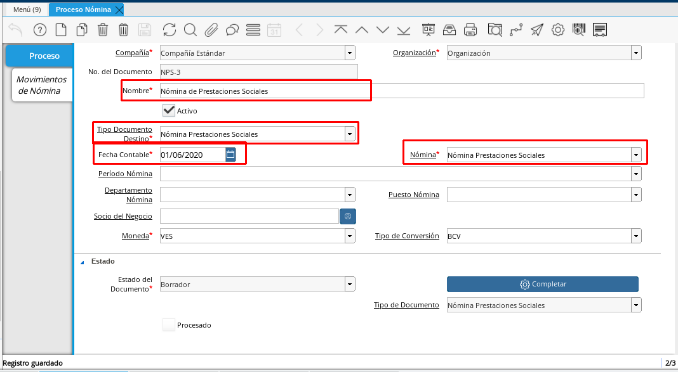Click the 2/3 record counter

(x=670, y=363)
